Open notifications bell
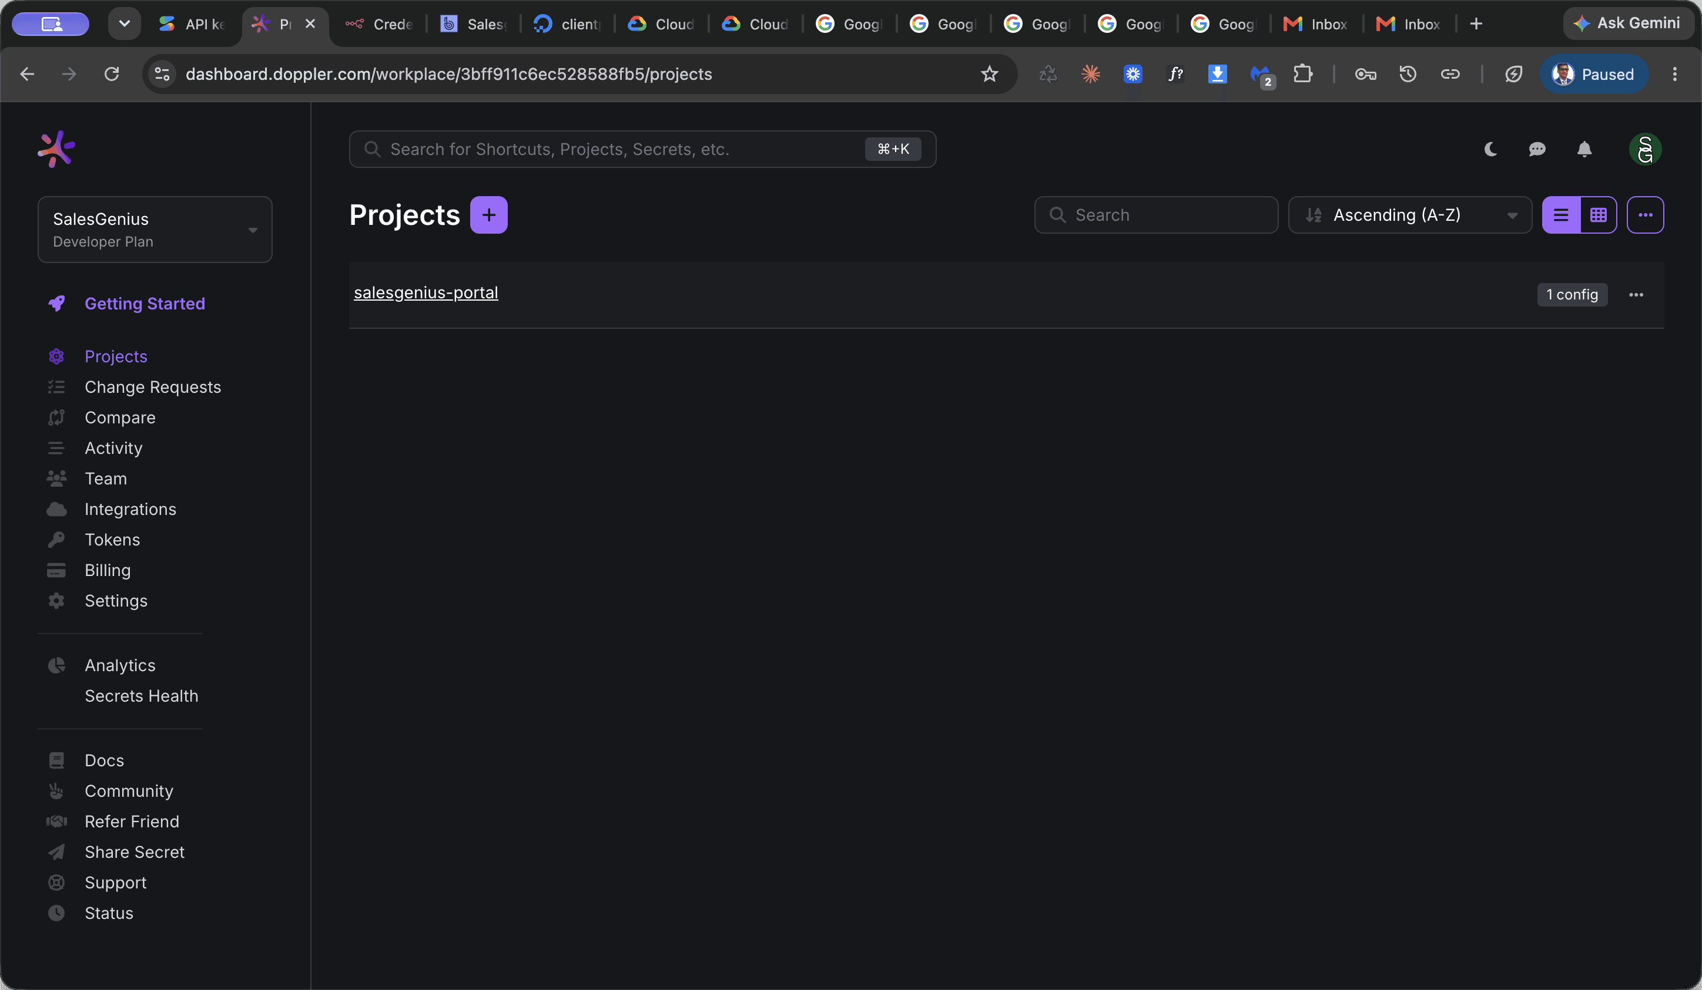This screenshot has width=1702, height=990. coord(1584,149)
